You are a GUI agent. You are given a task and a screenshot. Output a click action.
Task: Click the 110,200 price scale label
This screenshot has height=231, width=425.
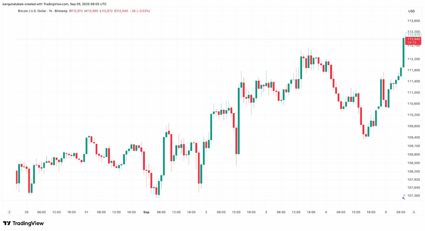coord(413,115)
